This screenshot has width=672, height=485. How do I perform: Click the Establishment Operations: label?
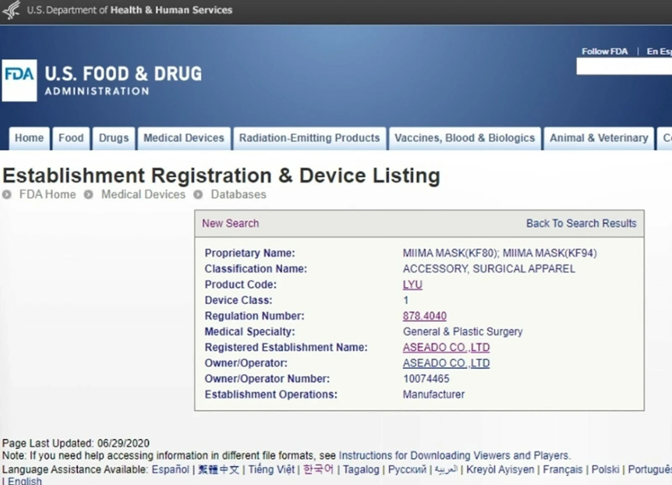271,395
